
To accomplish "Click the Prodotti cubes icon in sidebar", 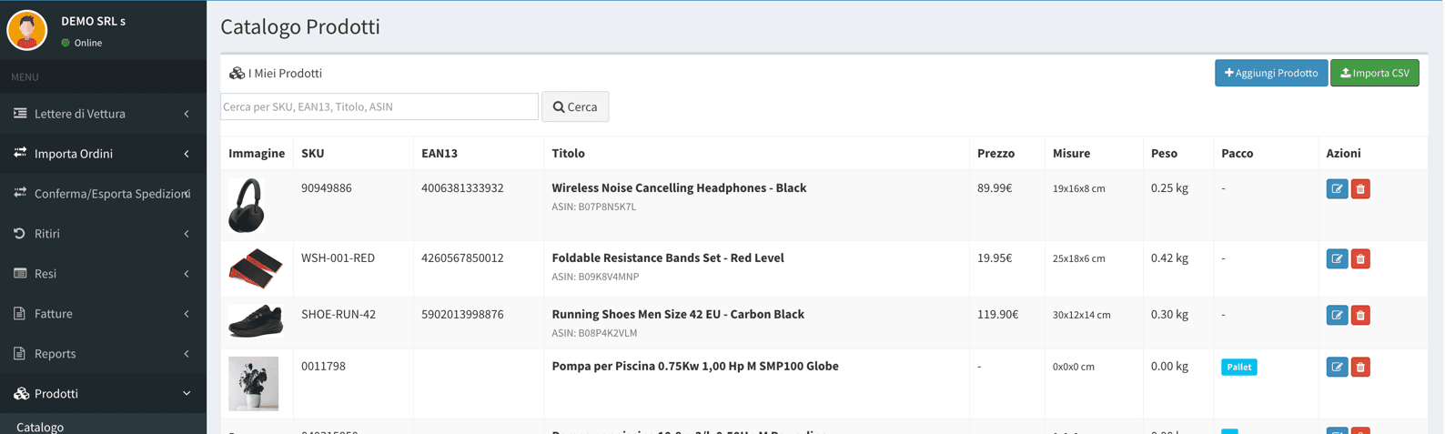I will [21, 393].
